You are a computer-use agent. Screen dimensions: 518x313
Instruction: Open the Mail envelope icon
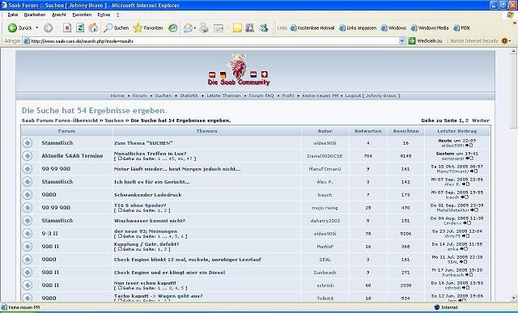188,28
